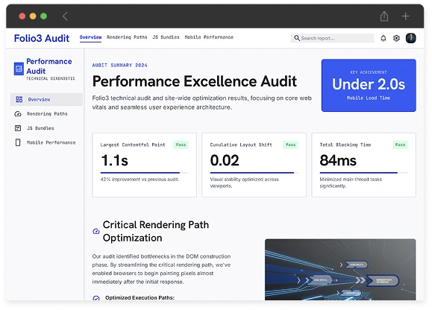Open the JS Bundles top tab

(x=166, y=37)
